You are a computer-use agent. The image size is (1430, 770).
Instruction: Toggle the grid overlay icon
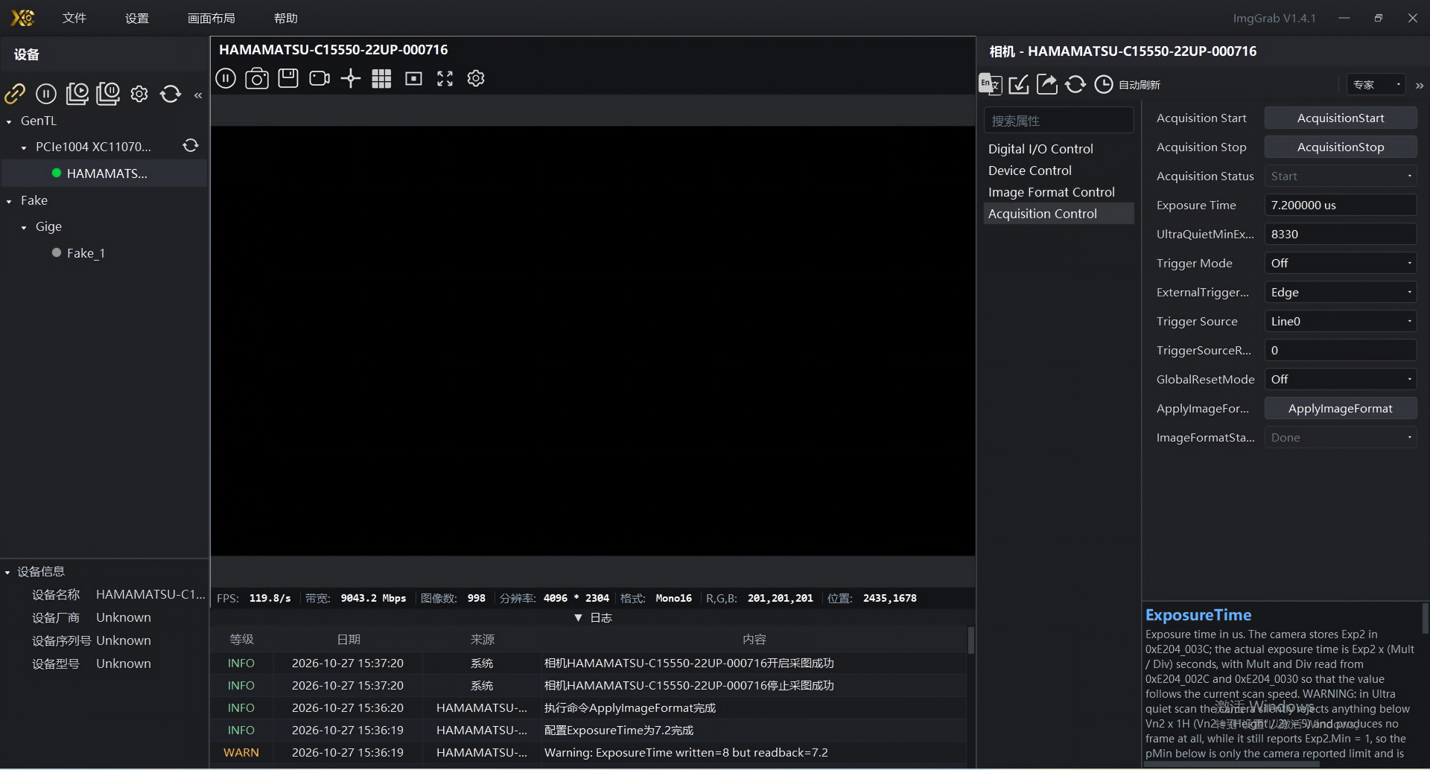[x=381, y=78]
